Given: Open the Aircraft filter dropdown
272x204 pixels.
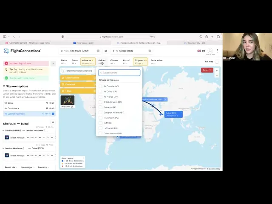Looking at the screenshot, I should (x=127, y=62).
